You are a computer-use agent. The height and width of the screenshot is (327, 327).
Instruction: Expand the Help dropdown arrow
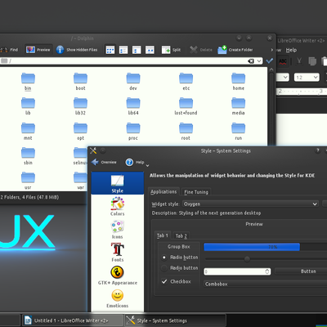click(147, 165)
